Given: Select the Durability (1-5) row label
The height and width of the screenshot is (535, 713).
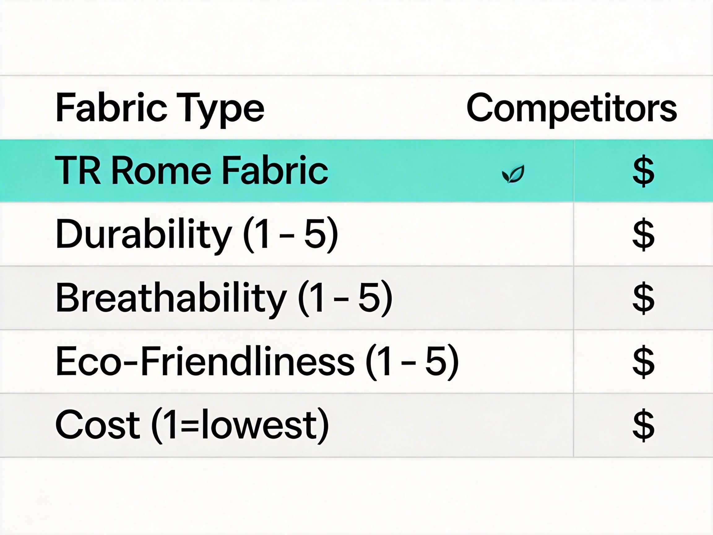Looking at the screenshot, I should pyautogui.click(x=197, y=234).
